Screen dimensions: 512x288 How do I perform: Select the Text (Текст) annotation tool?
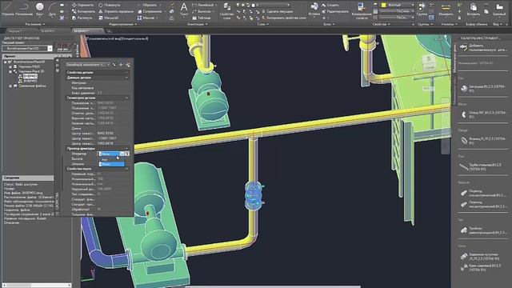tap(184, 9)
